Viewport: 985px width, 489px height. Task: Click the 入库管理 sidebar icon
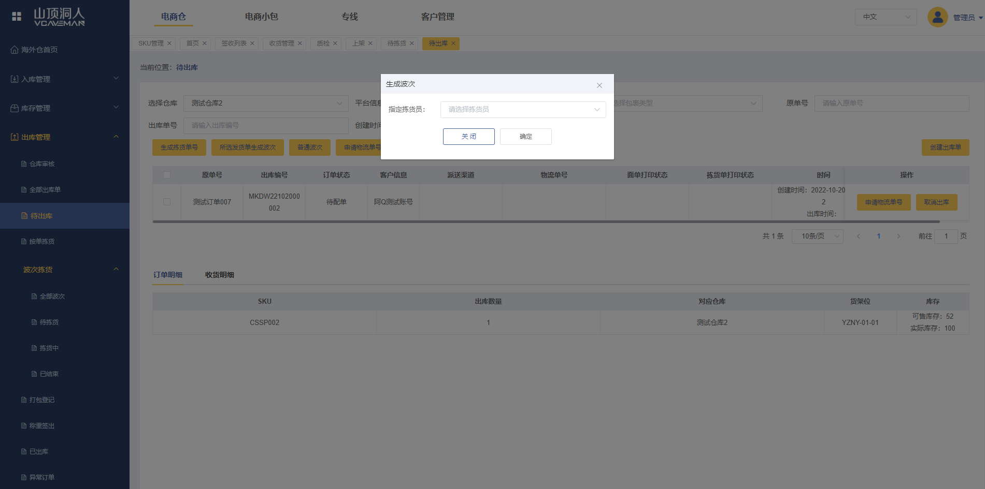click(15, 79)
